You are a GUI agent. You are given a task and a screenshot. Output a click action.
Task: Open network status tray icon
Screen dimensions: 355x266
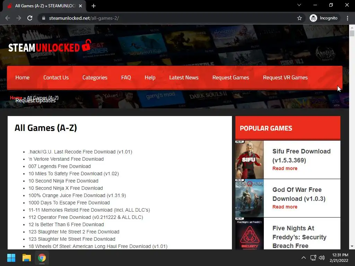pos(313,258)
